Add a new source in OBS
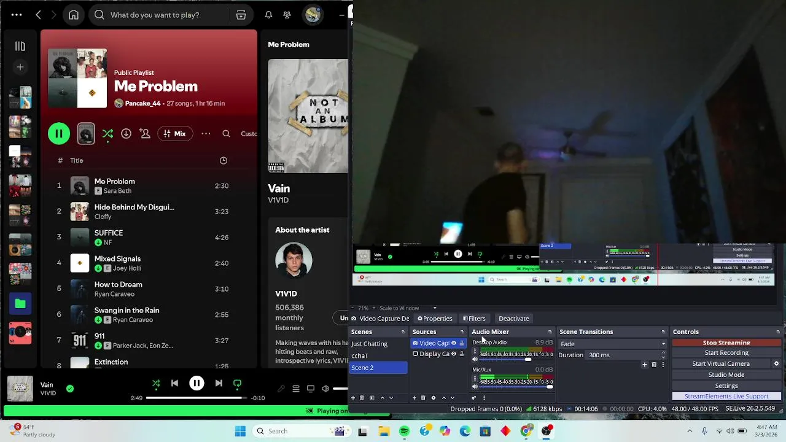 (x=414, y=398)
